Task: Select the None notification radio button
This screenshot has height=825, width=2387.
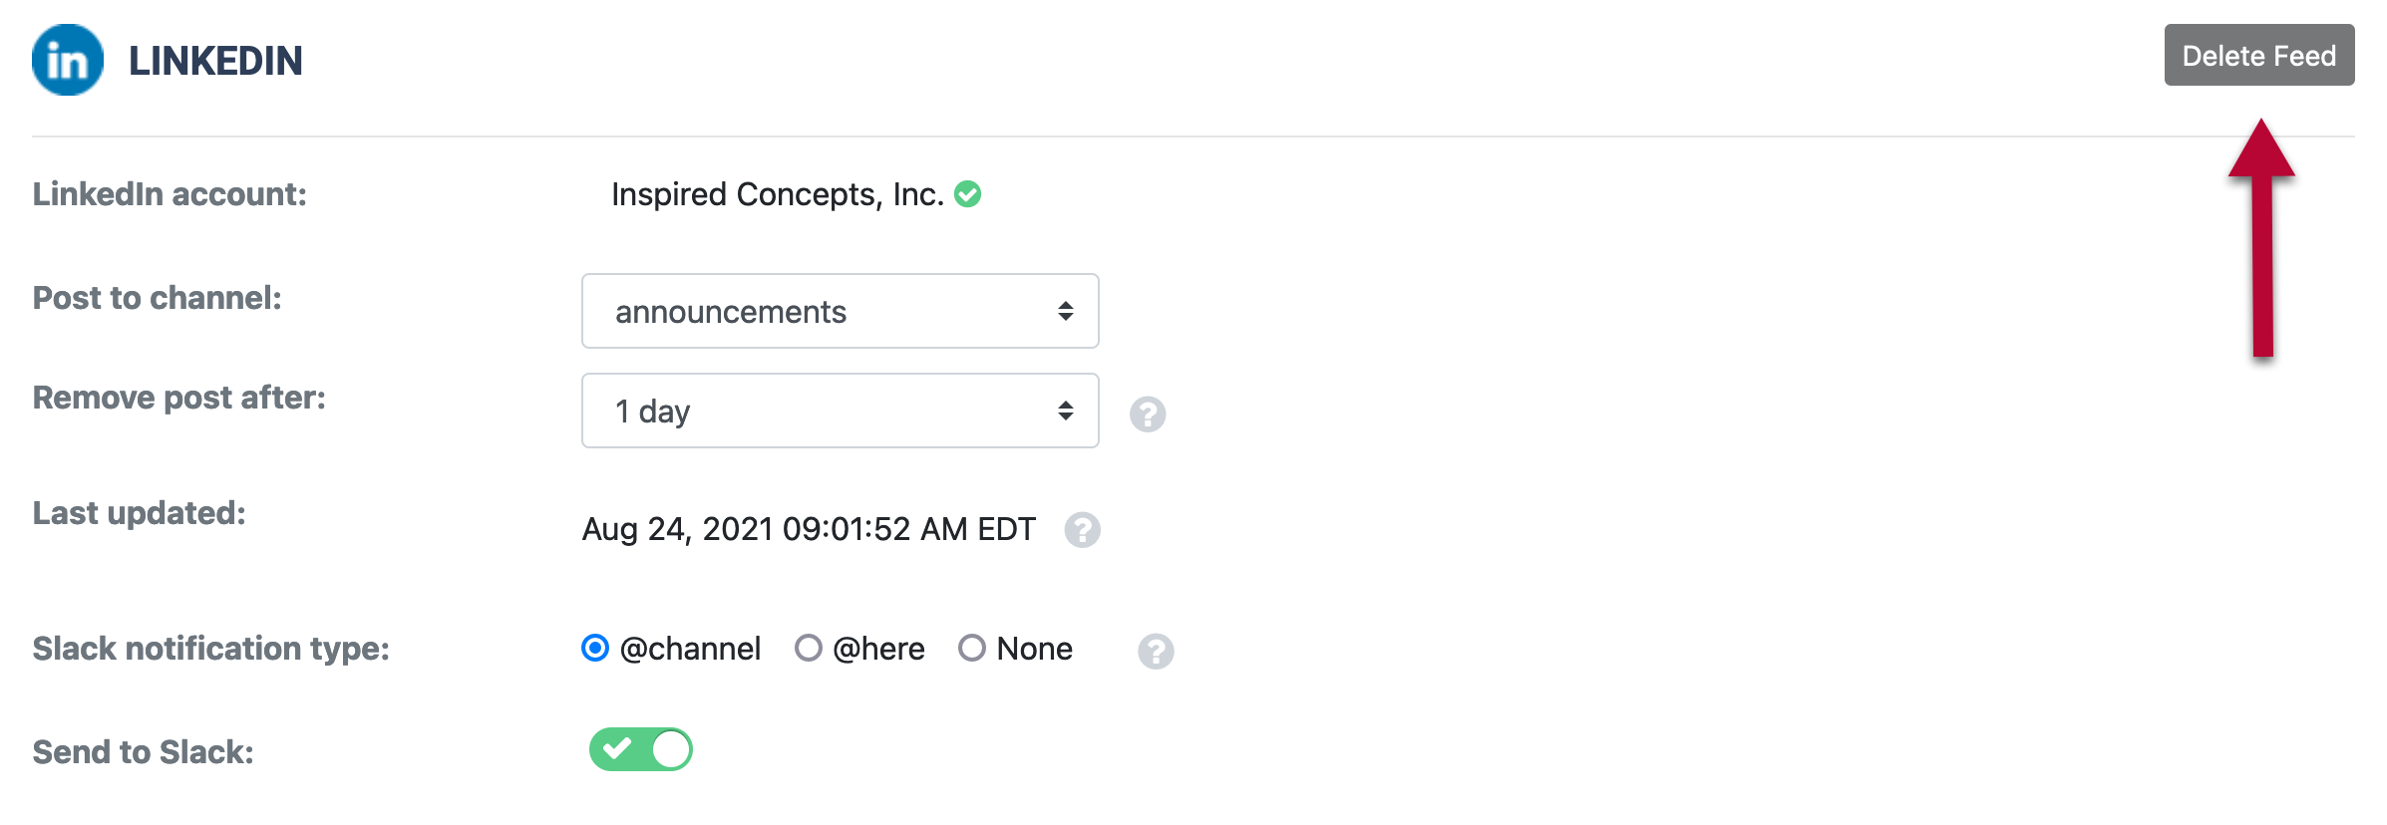Action: click(972, 648)
